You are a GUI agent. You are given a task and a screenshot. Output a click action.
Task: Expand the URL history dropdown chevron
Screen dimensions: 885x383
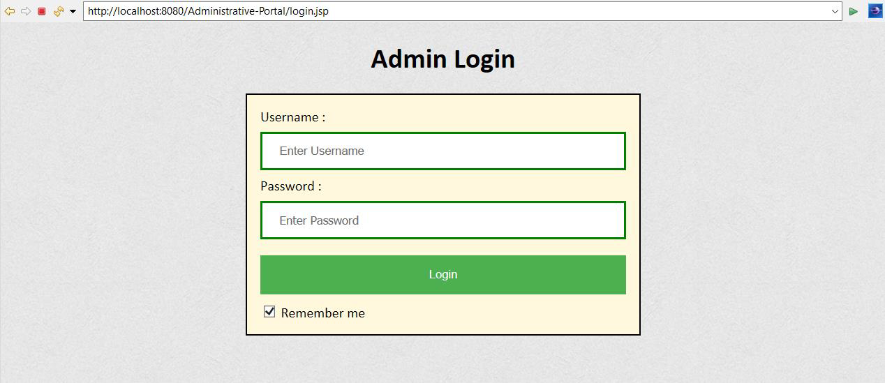835,11
